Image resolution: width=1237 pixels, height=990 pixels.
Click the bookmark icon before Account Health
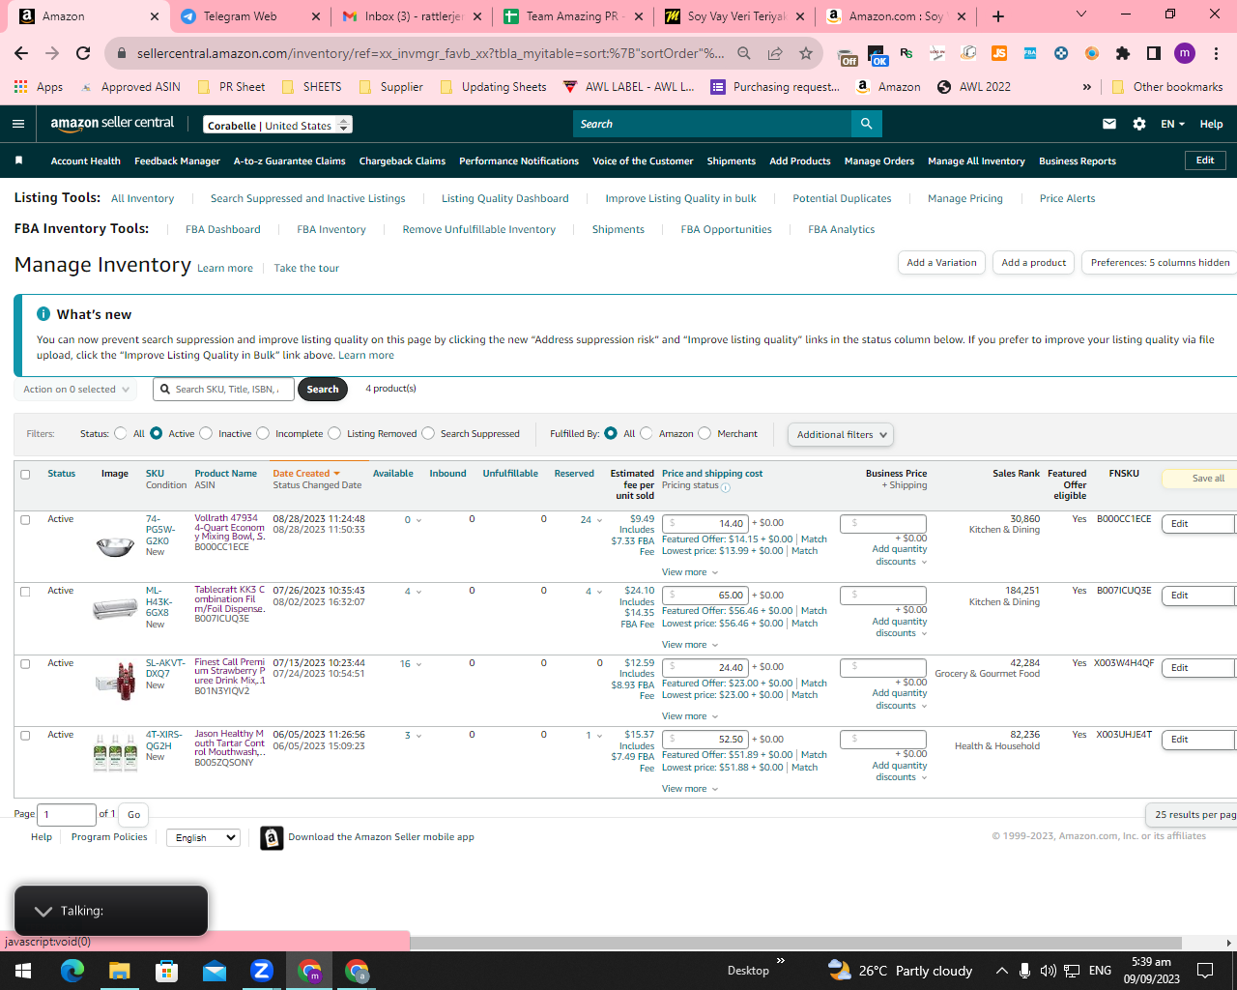(x=18, y=160)
